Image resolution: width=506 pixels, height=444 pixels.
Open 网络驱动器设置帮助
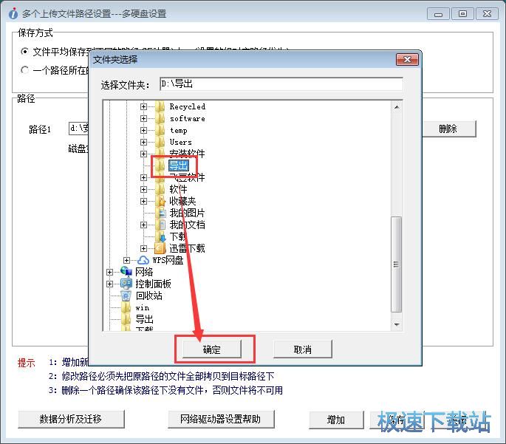coord(221,420)
